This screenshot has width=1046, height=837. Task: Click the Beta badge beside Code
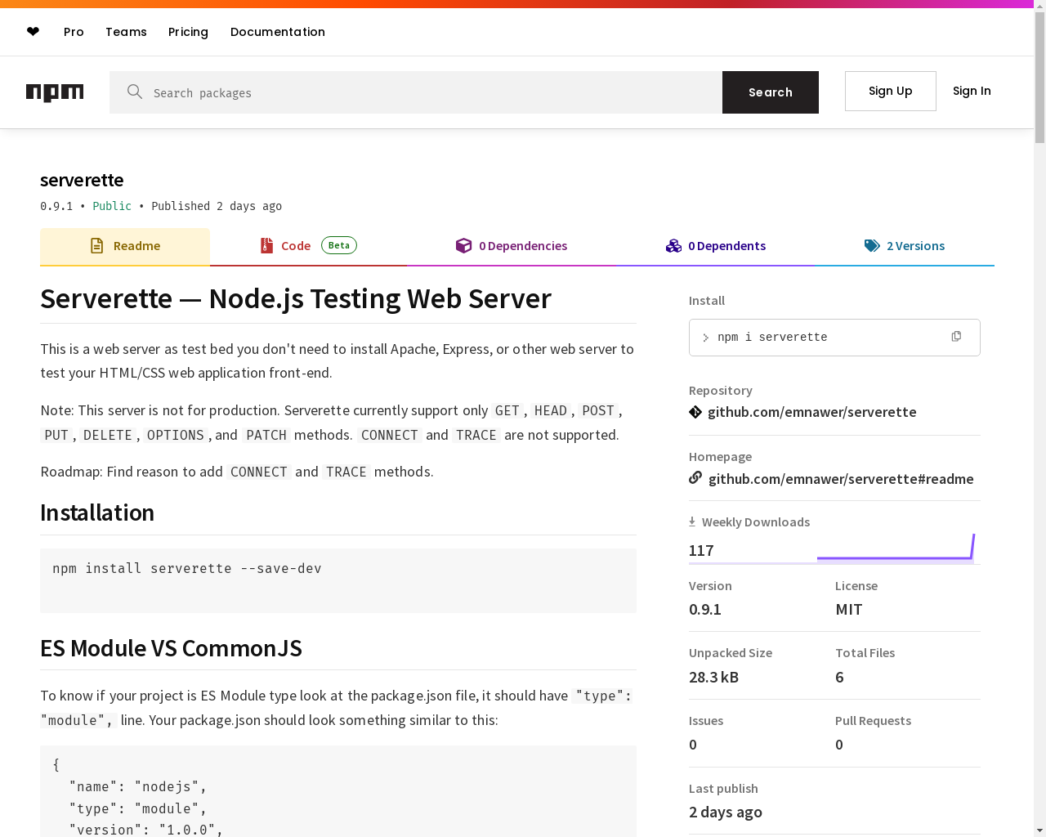(x=339, y=245)
